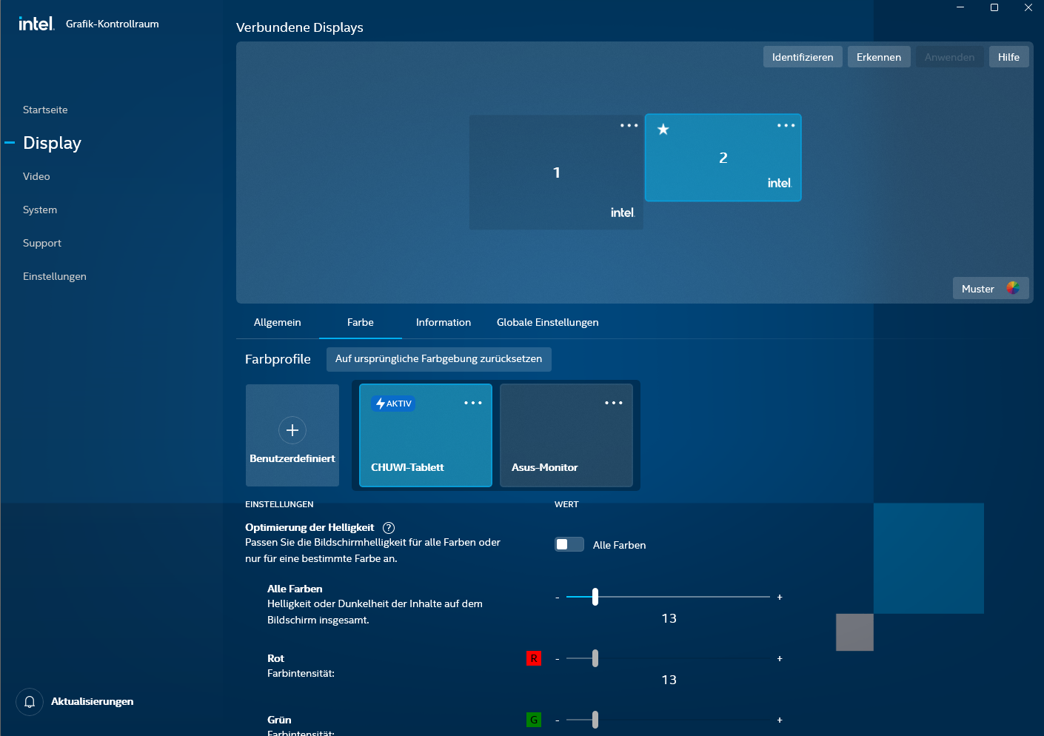Click the WERT column header
This screenshot has width=1044, height=736.
point(566,504)
